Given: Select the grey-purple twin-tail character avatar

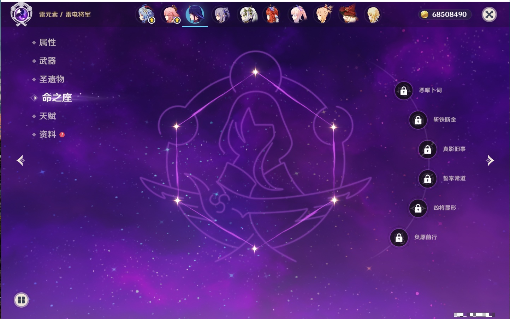Looking at the screenshot, I should (221, 14).
